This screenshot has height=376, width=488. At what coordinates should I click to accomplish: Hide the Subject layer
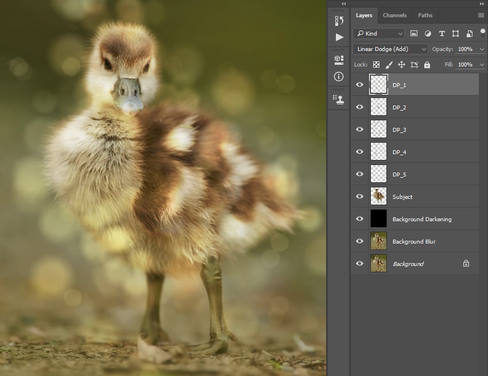click(x=359, y=196)
